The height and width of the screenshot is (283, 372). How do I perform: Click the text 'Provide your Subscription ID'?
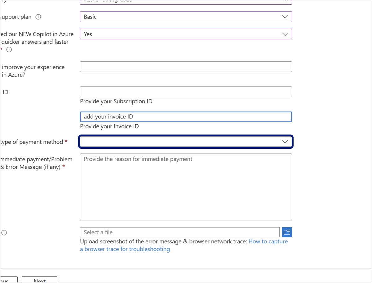(116, 101)
